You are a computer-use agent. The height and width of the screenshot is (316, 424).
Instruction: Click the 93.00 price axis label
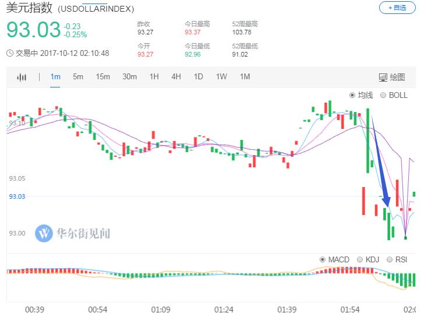(17, 233)
